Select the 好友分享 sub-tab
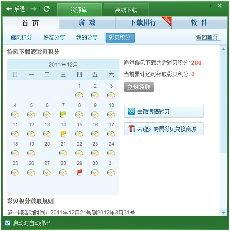This screenshot has width=230, height=231. tap(54, 37)
